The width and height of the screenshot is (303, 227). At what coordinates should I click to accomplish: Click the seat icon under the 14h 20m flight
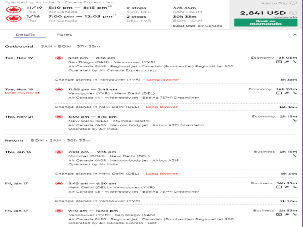[295, 93]
